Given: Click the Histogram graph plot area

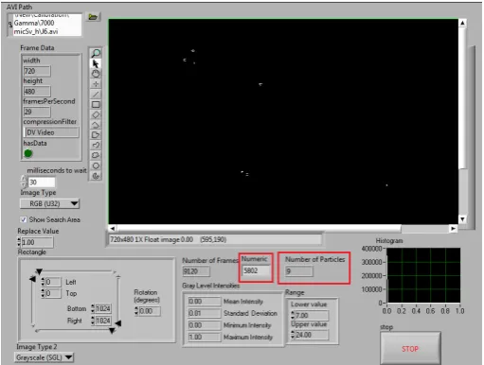Looking at the screenshot, I should tap(423, 275).
